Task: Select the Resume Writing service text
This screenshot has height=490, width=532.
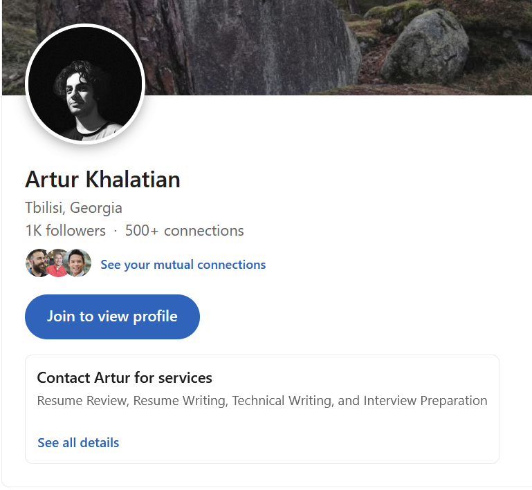Action: coord(179,401)
